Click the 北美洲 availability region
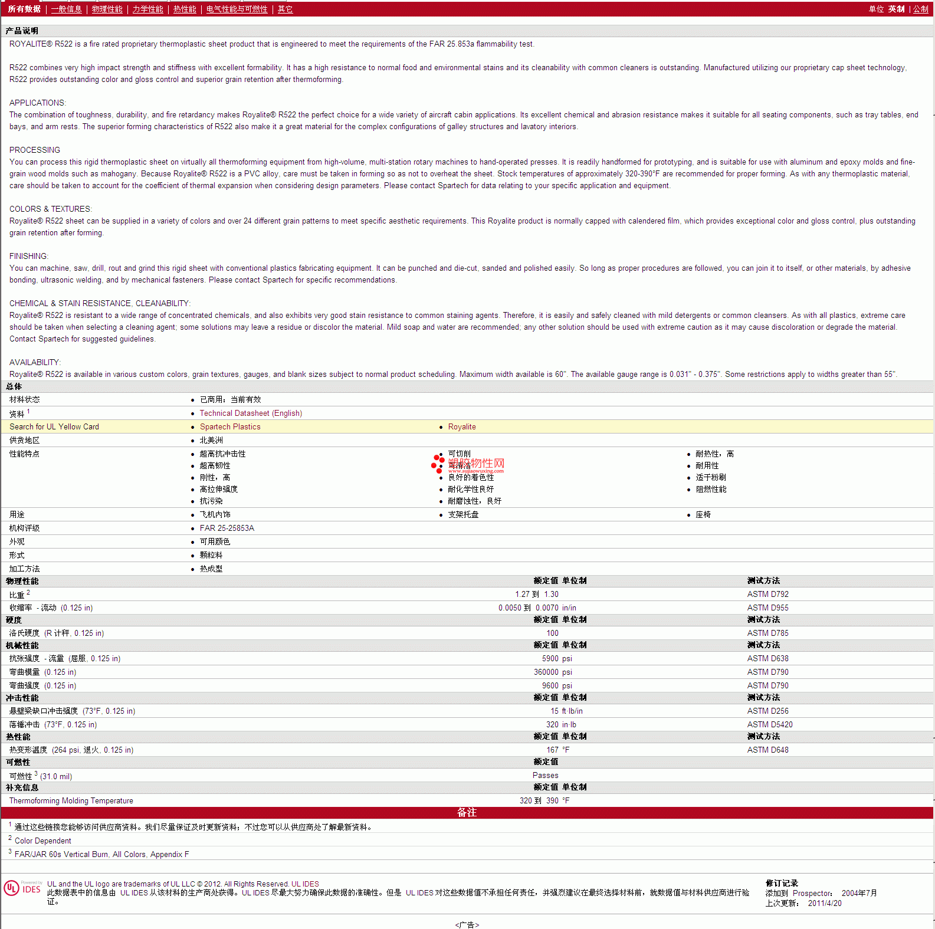935x929 pixels. (x=211, y=441)
